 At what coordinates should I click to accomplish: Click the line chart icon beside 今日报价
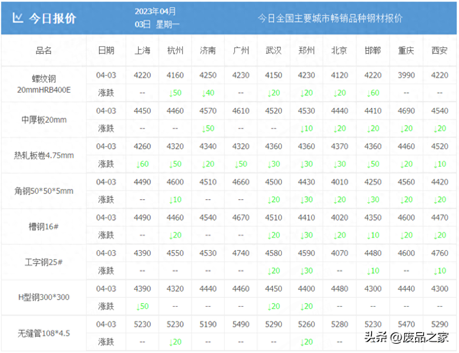tap(17, 17)
